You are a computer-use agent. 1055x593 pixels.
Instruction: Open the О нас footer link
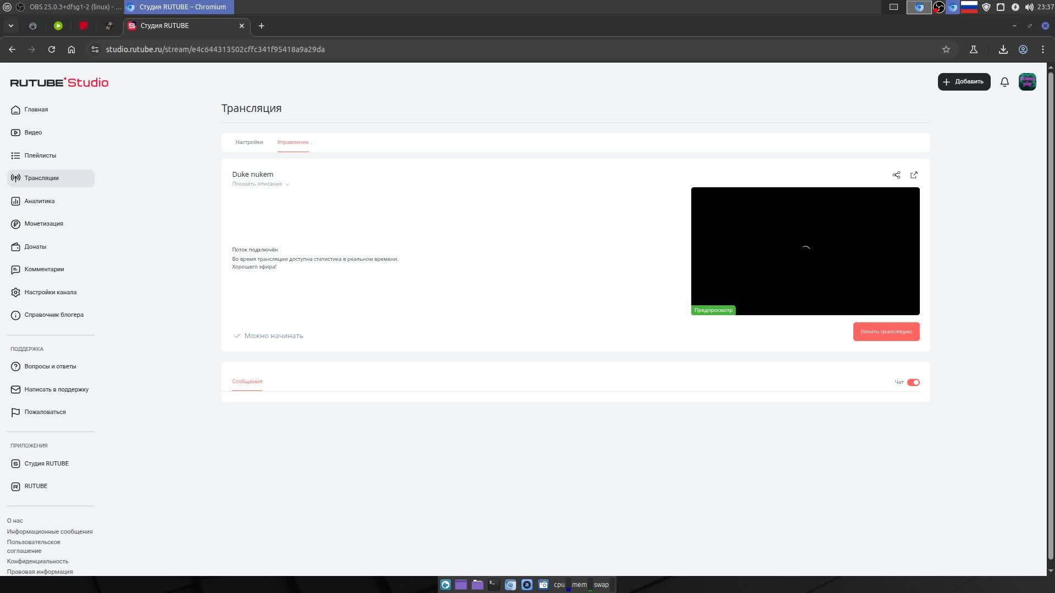pos(15,521)
